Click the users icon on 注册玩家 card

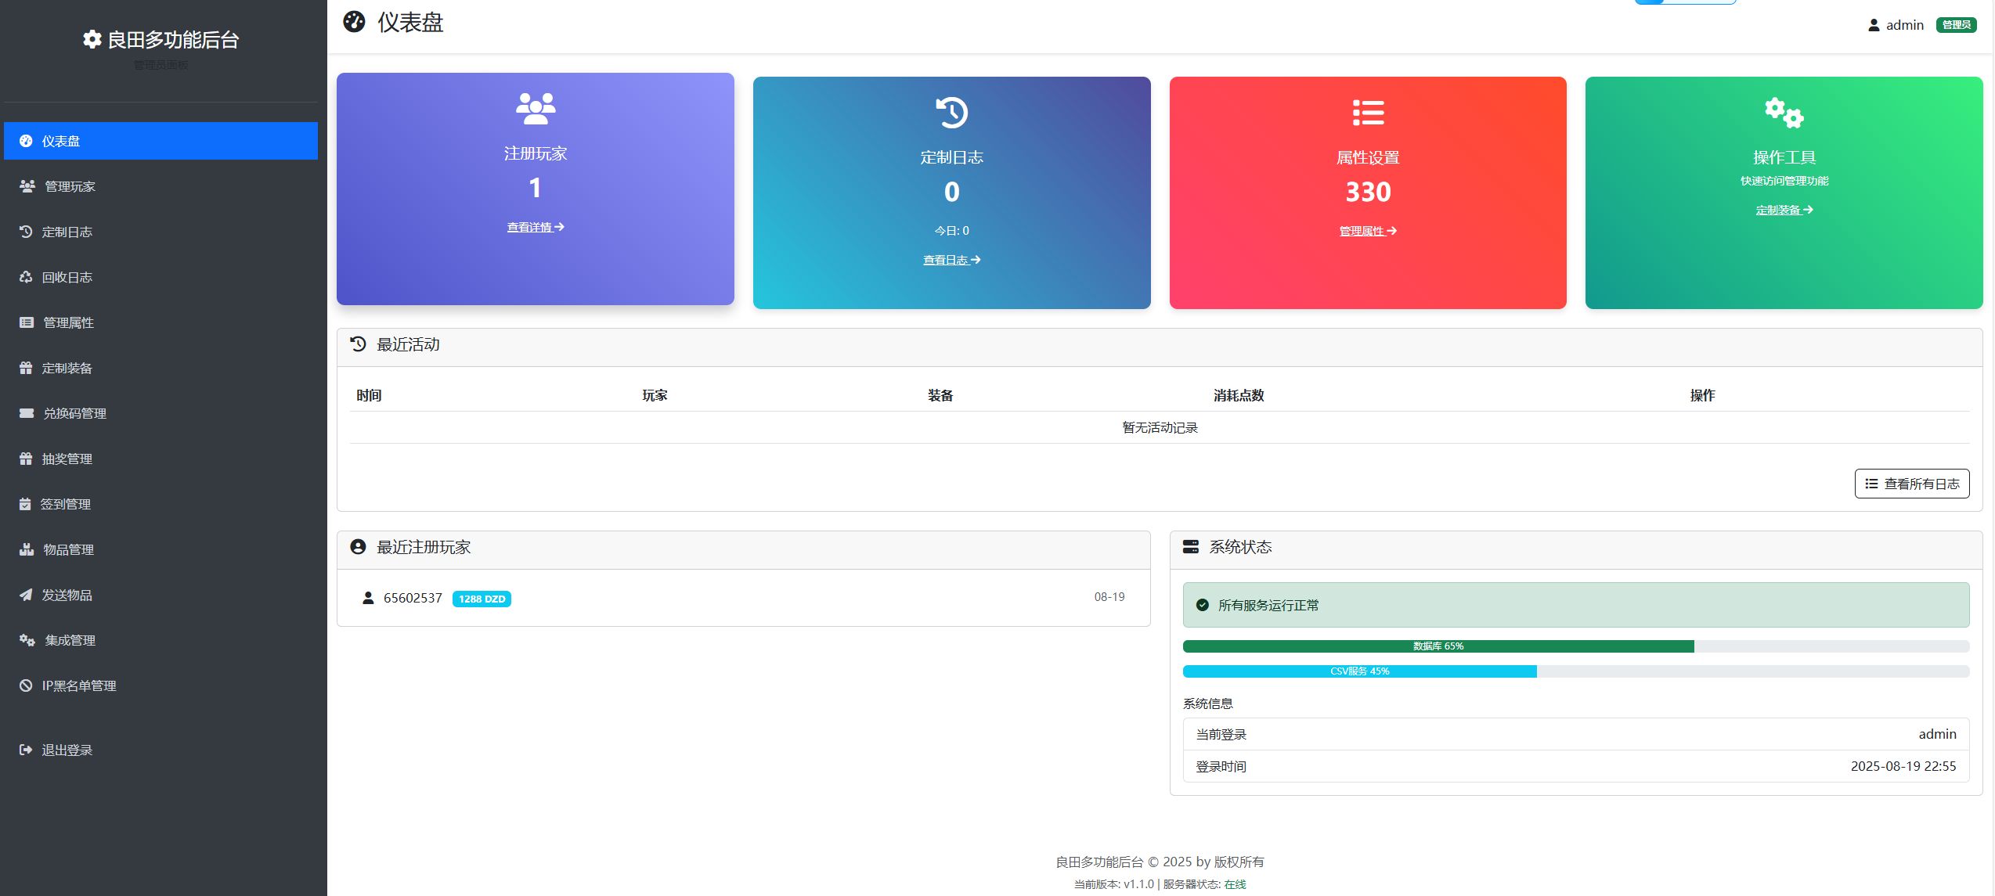[536, 108]
